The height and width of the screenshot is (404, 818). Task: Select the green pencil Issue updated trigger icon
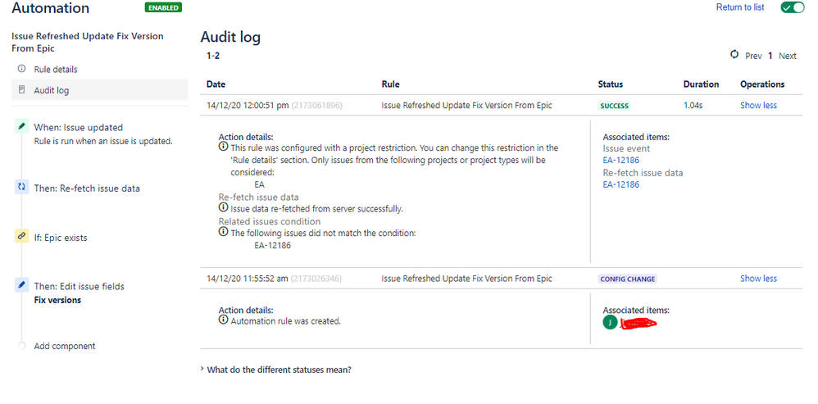21,127
